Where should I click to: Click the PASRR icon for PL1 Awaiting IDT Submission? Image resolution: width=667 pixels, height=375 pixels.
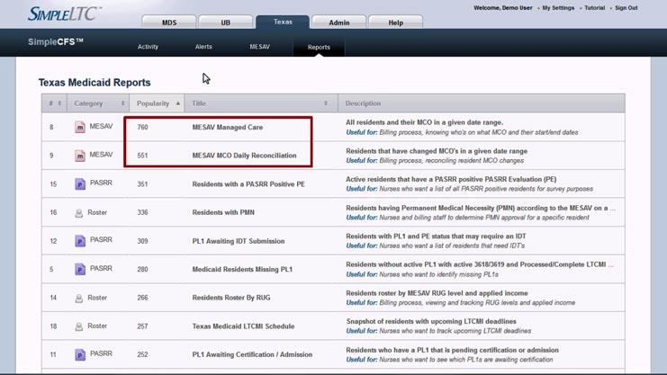[80, 241]
